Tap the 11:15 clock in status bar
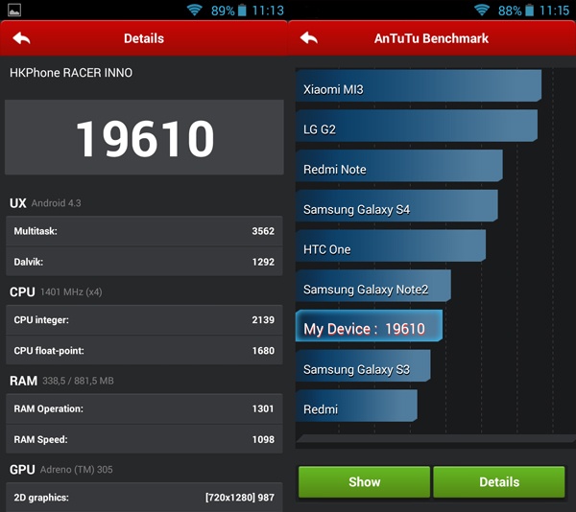The image size is (576, 512). coord(555,11)
